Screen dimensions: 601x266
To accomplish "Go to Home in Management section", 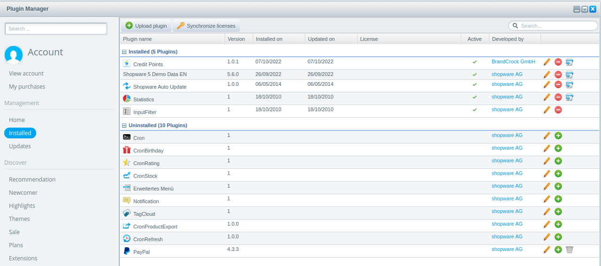I will 17,120.
